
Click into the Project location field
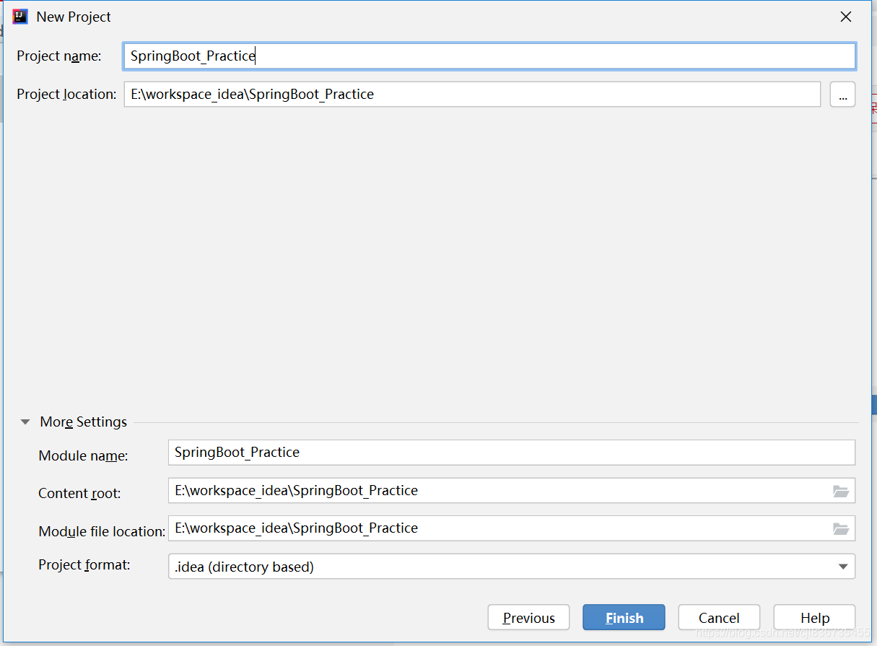(472, 95)
